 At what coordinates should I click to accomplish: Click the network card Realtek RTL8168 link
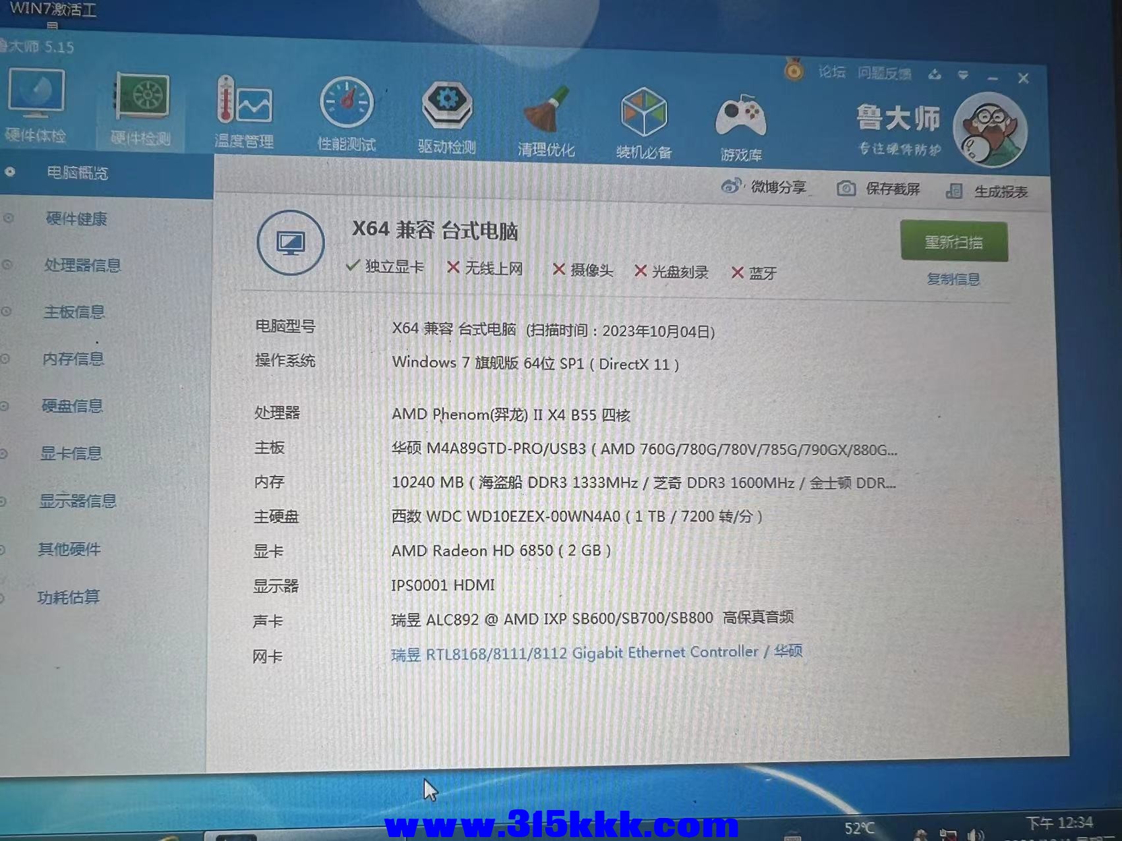coord(596,653)
